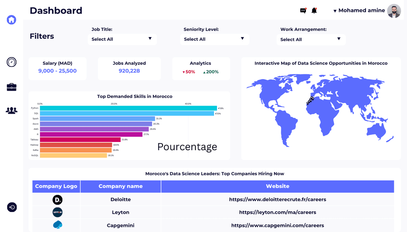Image resolution: width=407 pixels, height=232 pixels.
Task: Open the chat messages icon
Action: 303,11
